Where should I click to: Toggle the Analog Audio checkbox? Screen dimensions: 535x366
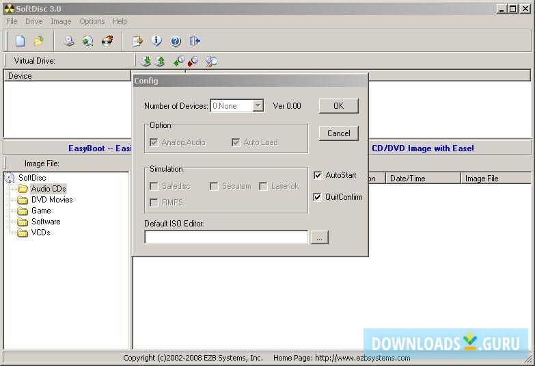pyautogui.click(x=154, y=142)
